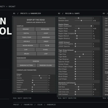Choose the JGSDF sample preset
The image size is (108, 108).
click(x=46, y=33)
